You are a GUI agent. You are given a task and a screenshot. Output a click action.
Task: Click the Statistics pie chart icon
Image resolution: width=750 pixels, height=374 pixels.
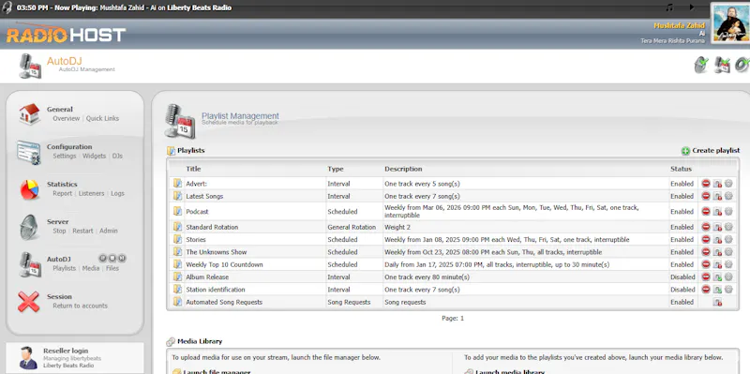pos(30,189)
